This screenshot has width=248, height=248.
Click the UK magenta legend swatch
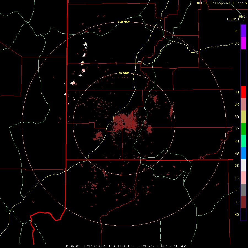243,43
